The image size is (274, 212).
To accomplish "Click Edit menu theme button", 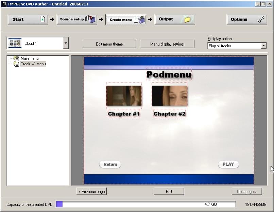I will click(x=109, y=44).
